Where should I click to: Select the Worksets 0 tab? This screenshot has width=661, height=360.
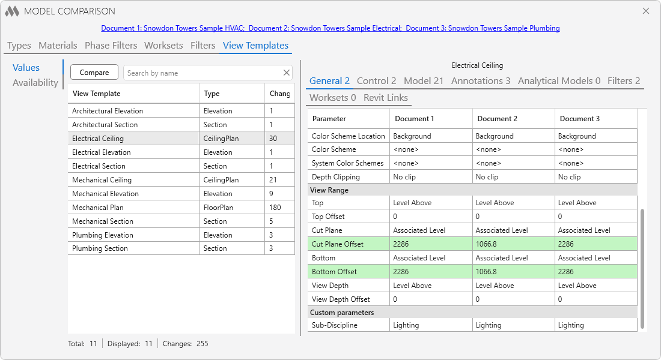point(333,98)
